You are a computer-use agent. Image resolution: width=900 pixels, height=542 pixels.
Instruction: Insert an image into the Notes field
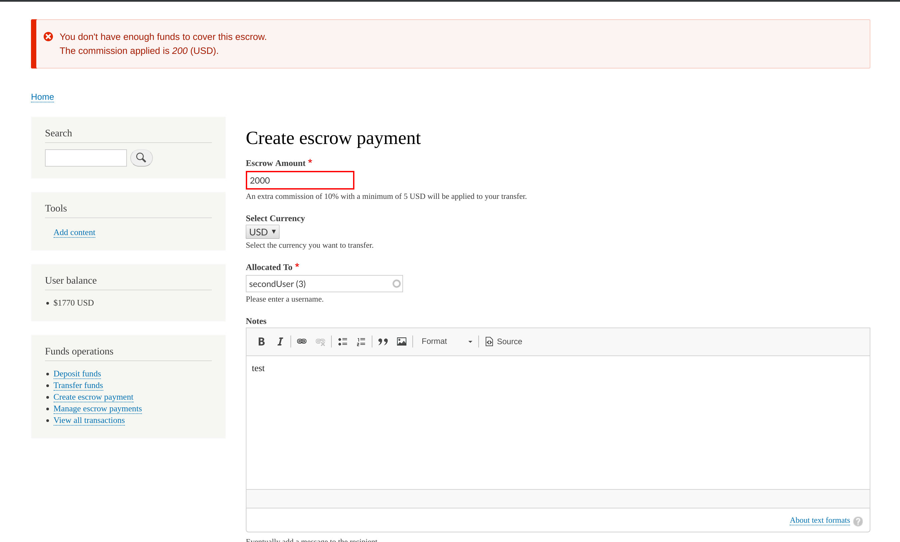[x=401, y=341]
